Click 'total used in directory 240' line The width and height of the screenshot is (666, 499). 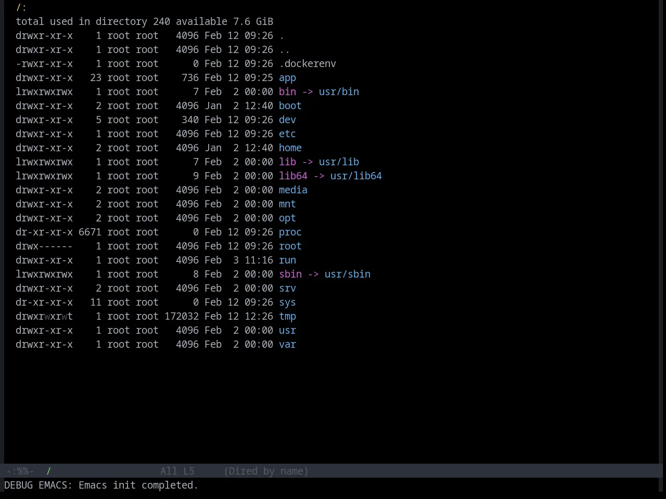(93, 21)
